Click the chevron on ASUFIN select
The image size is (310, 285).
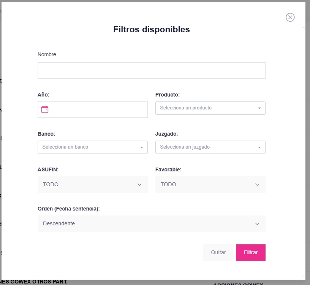point(139,185)
